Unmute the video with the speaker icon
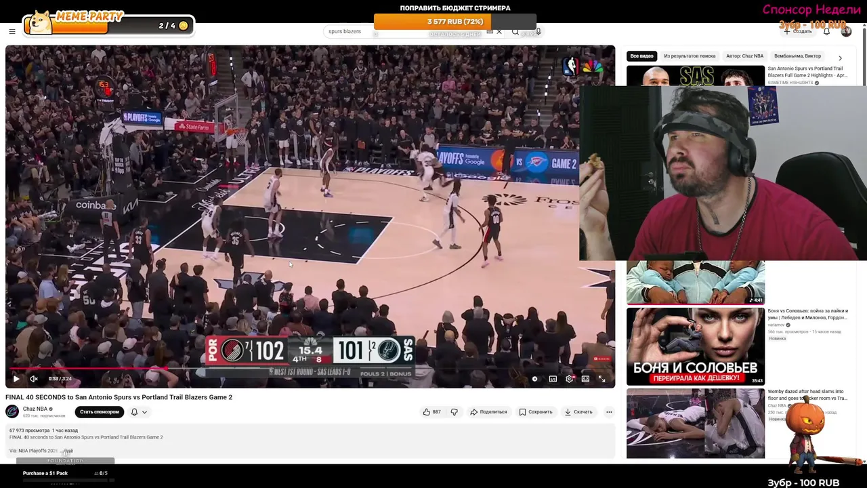Image resolution: width=867 pixels, height=488 pixels. click(34, 379)
